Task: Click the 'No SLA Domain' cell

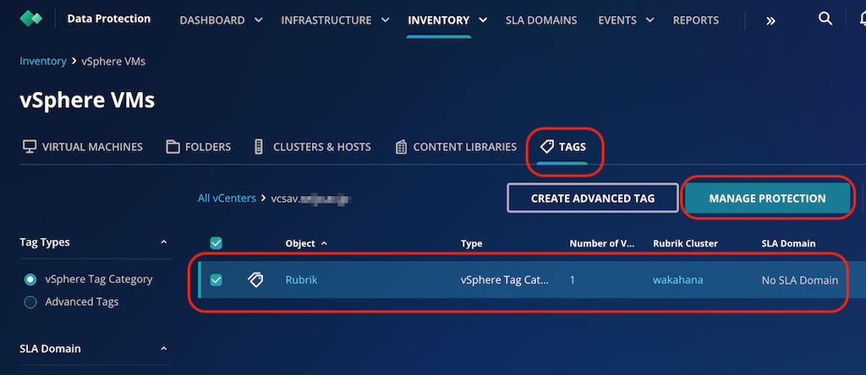Action: click(x=800, y=280)
